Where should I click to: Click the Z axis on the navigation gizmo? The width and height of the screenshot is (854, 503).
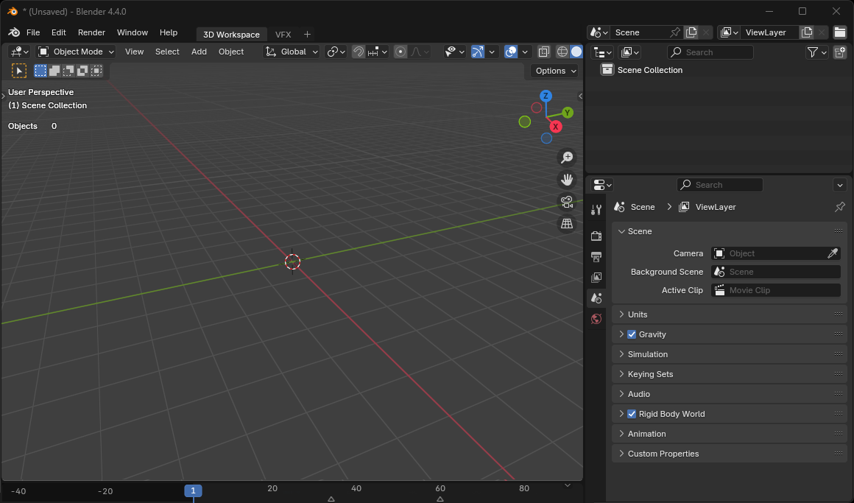pyautogui.click(x=546, y=96)
